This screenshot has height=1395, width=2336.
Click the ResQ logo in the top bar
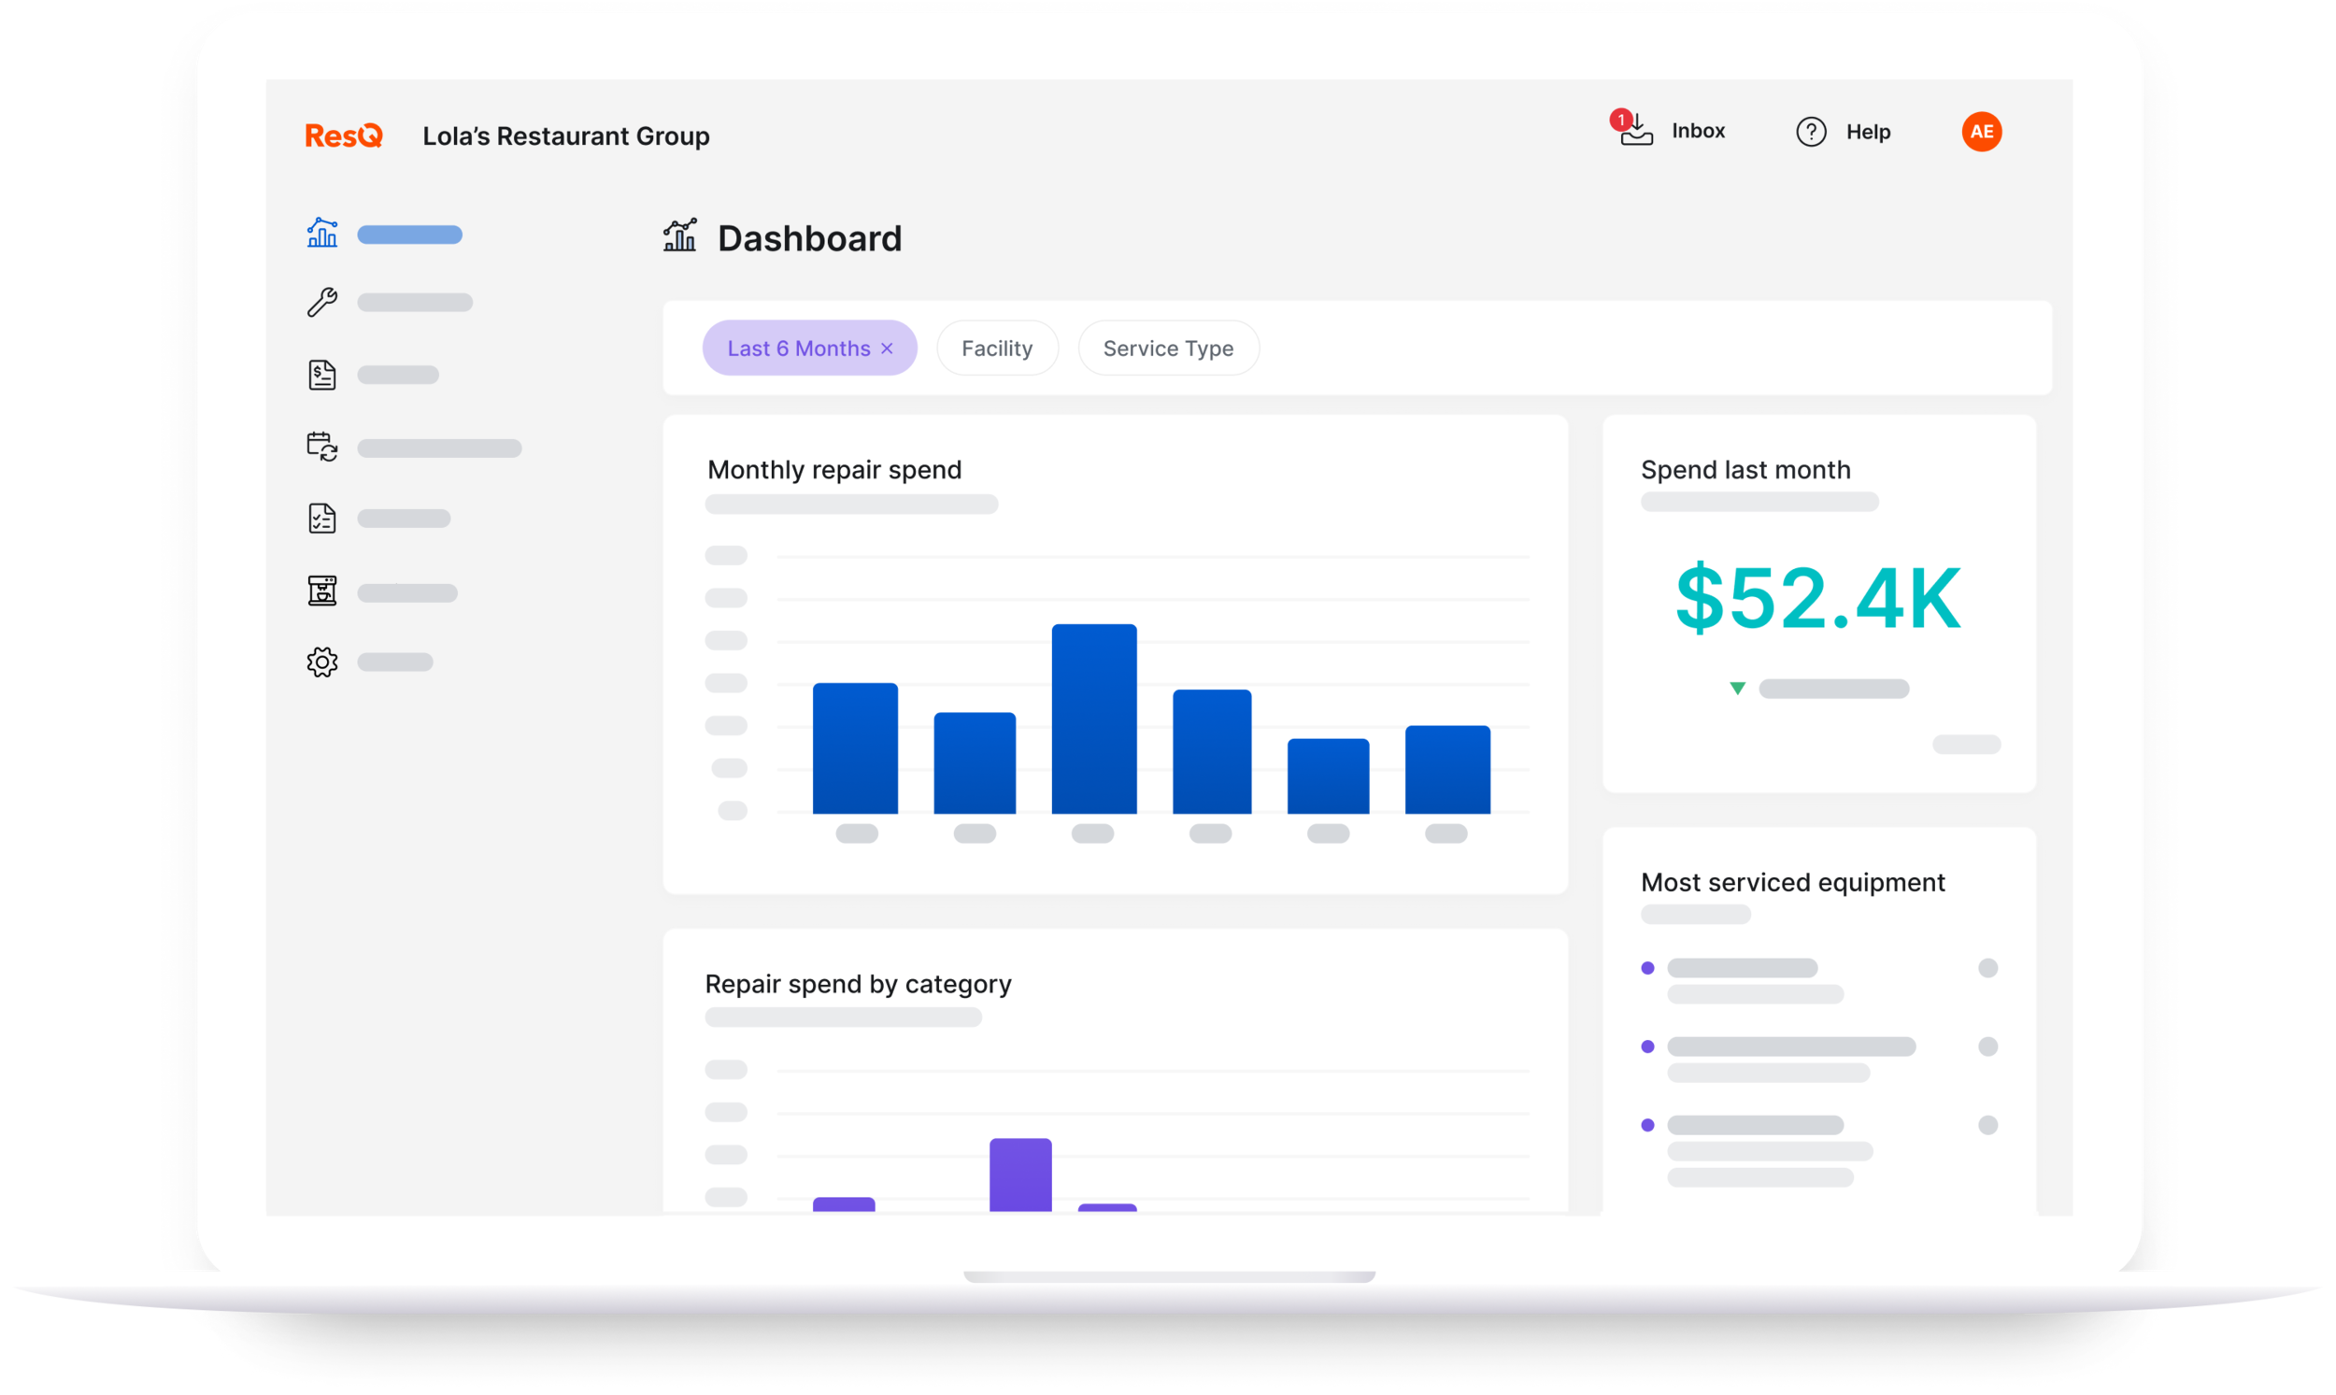tap(343, 135)
